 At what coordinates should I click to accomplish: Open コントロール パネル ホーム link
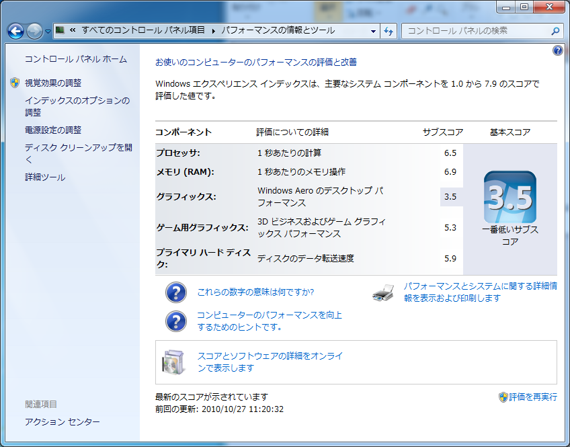coord(75,59)
